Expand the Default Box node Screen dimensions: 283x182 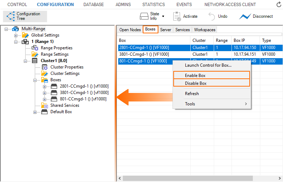tap(35, 112)
